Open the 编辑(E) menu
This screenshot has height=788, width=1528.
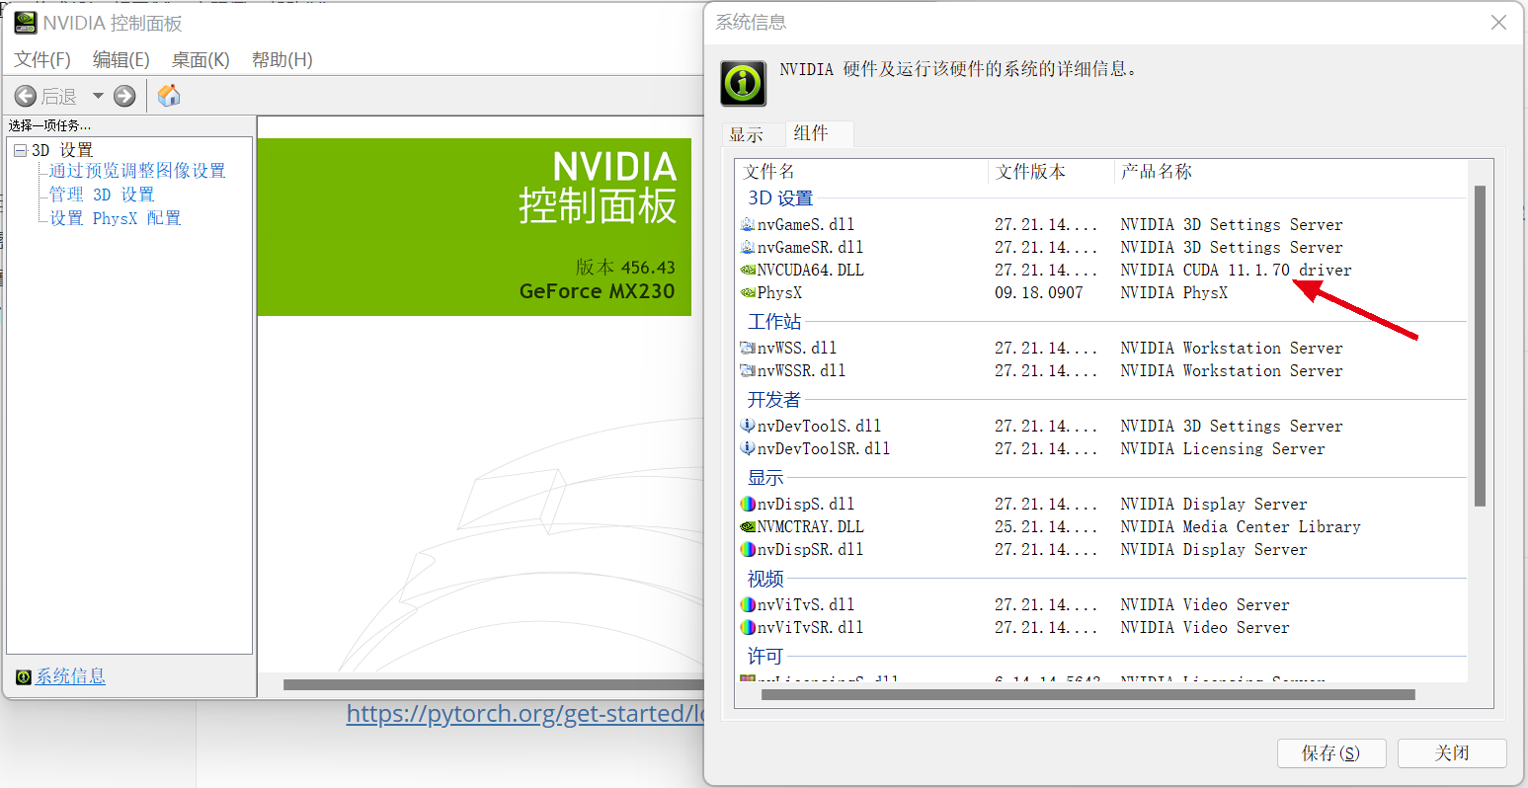pos(121,59)
